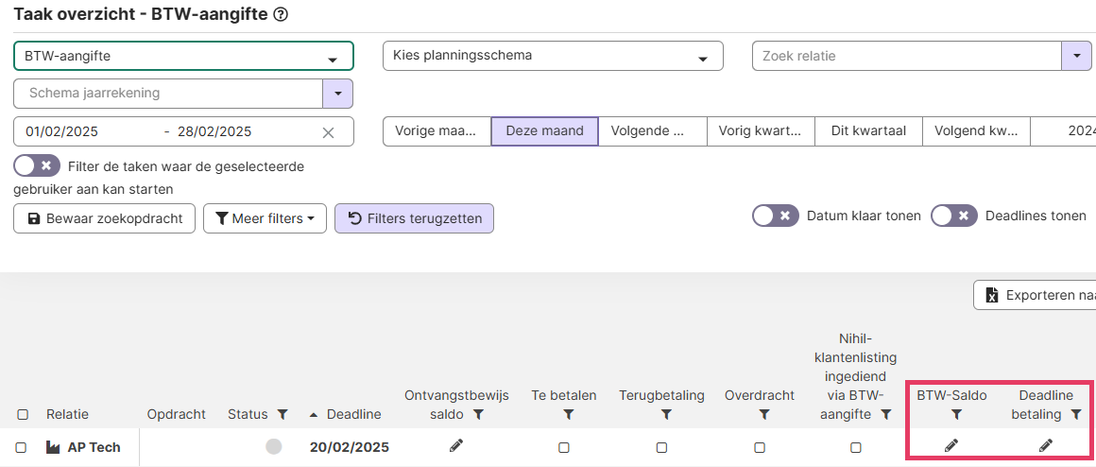Filter the Terugbetaling column
This screenshot has height=467, width=1096.
[666, 414]
